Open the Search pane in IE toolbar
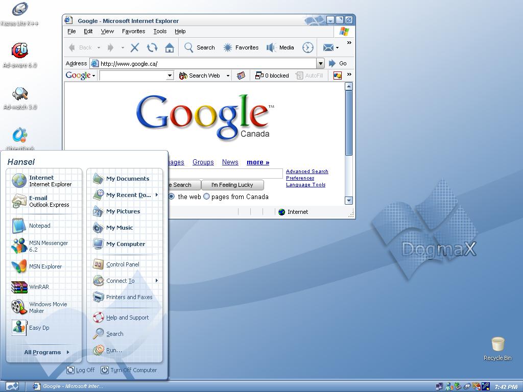523x392 pixels. 200,47
